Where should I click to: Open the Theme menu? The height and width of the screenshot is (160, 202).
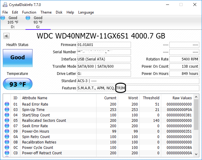[x=46, y=12]
